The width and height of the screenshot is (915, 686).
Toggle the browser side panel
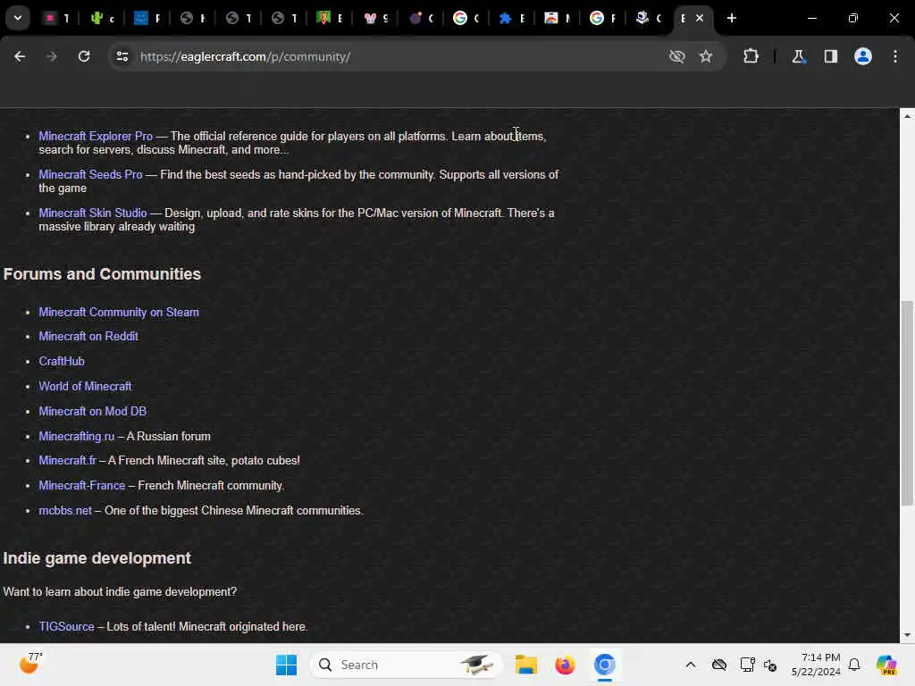pyautogui.click(x=830, y=56)
